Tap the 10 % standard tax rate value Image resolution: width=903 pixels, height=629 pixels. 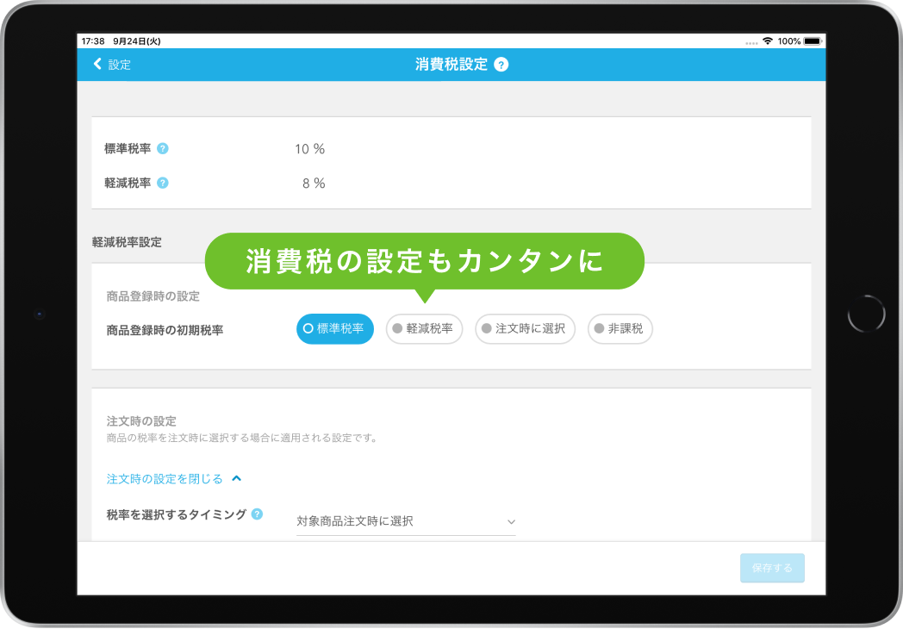tap(309, 149)
